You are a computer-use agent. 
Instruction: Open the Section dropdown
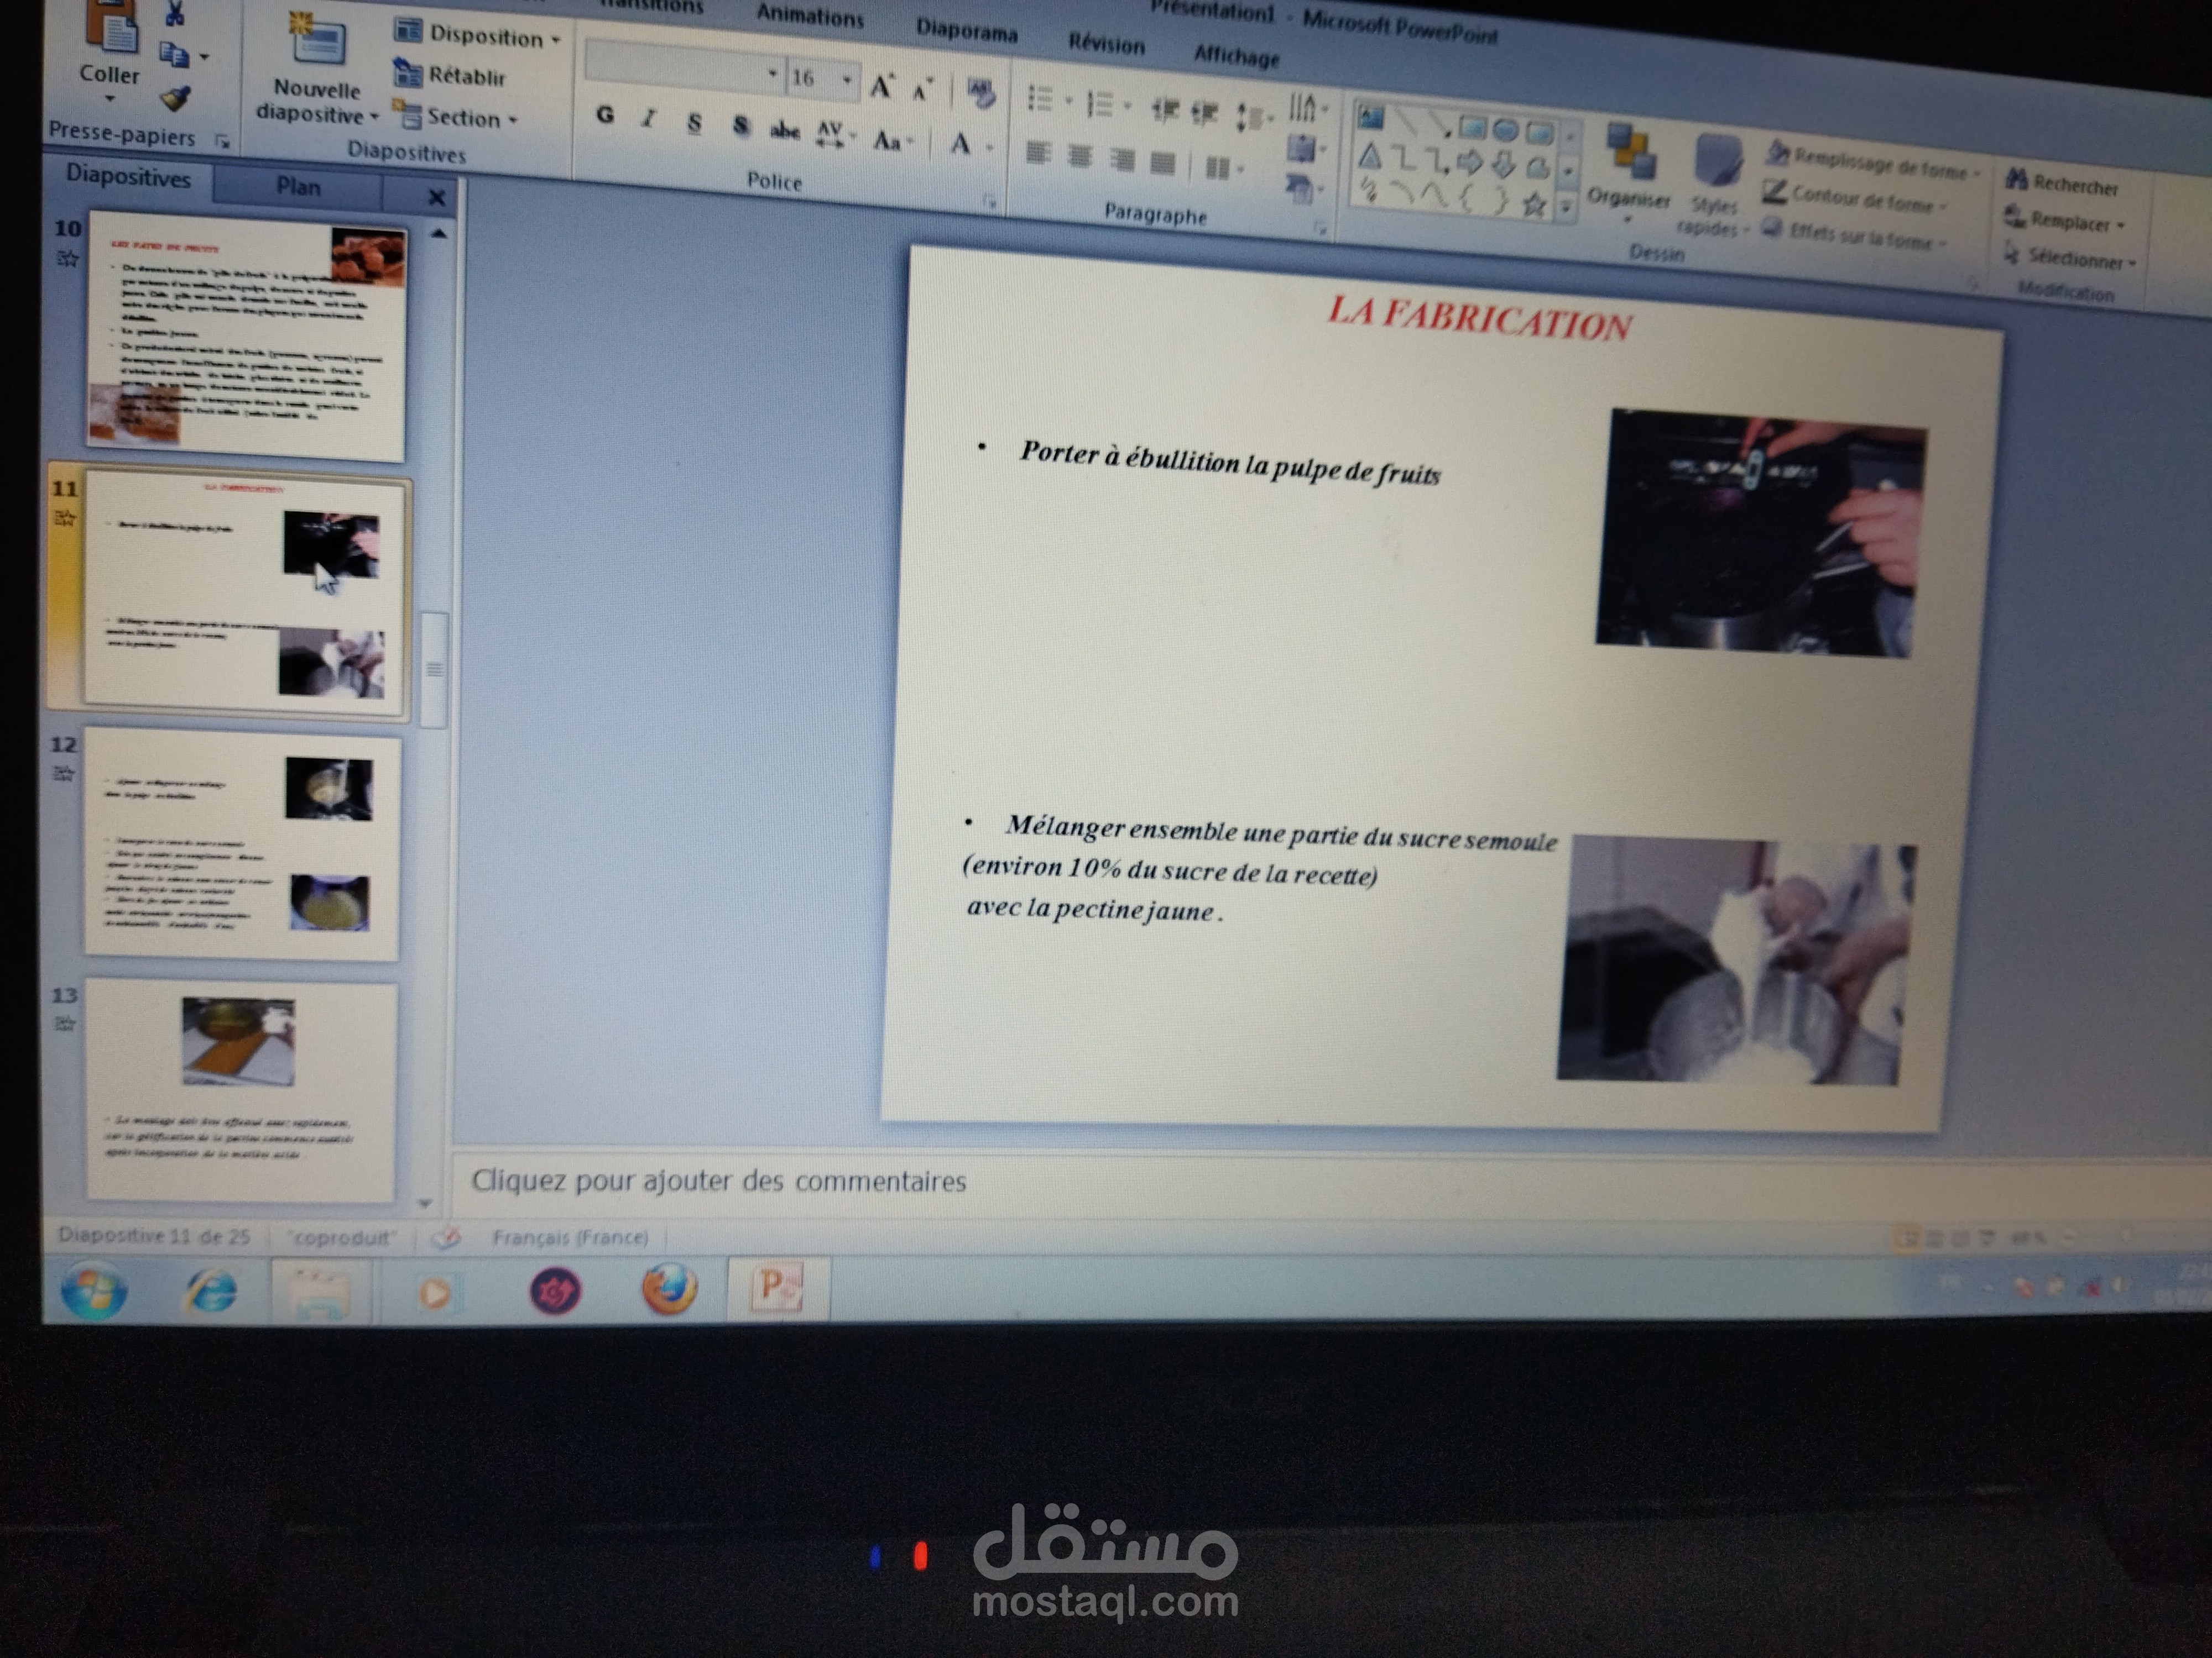(456, 116)
